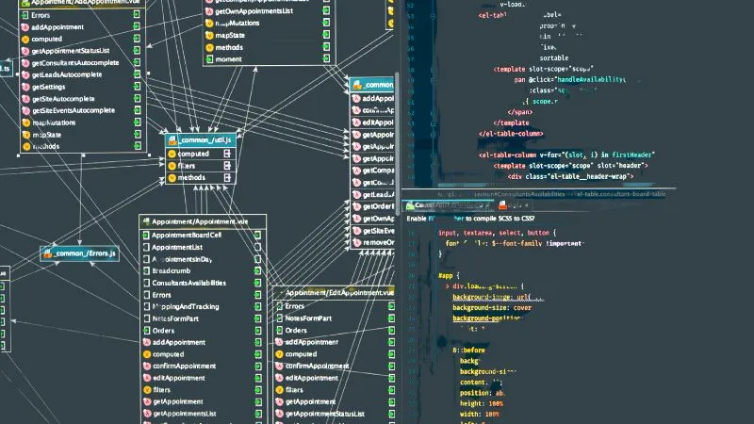754x424 pixels.
Task: Click the Vue file icon in Appointment/Appointment.vue header
Action: 146,220
